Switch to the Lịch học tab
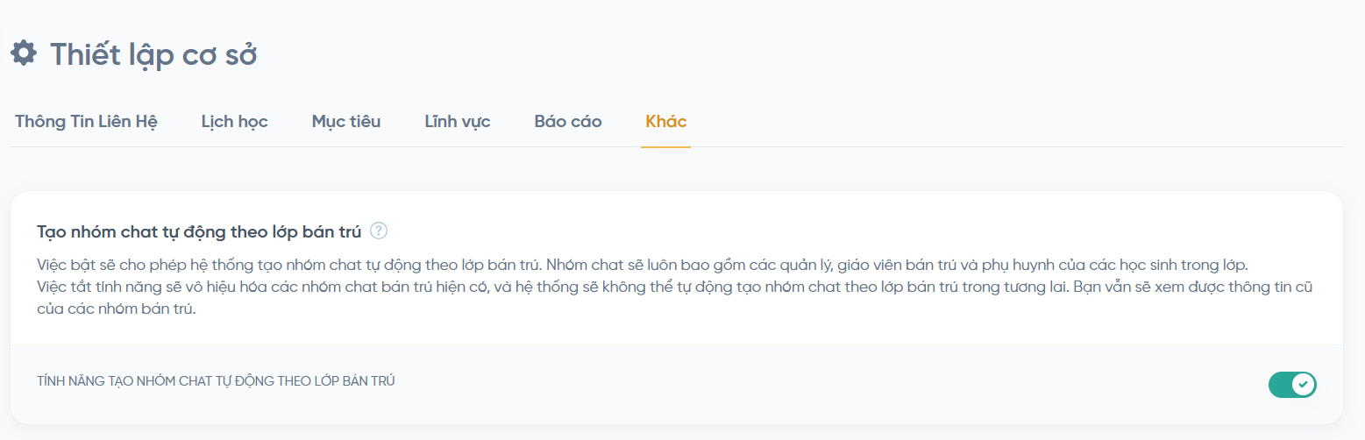Viewport: 1365px width, 440px height. tap(234, 122)
